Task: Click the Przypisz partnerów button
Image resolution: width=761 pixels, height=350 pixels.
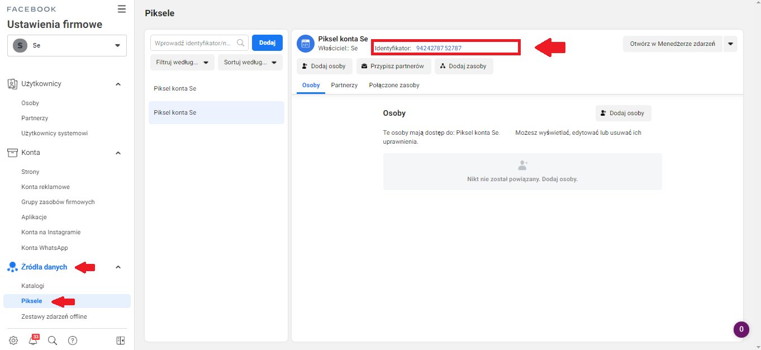Action: pyautogui.click(x=394, y=66)
